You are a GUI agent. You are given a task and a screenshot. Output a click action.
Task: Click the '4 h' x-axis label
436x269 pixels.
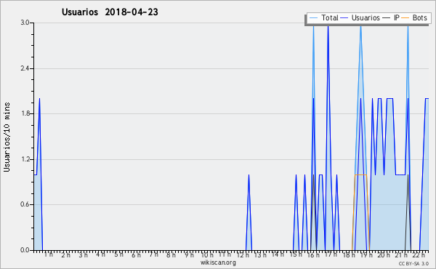click(101, 254)
